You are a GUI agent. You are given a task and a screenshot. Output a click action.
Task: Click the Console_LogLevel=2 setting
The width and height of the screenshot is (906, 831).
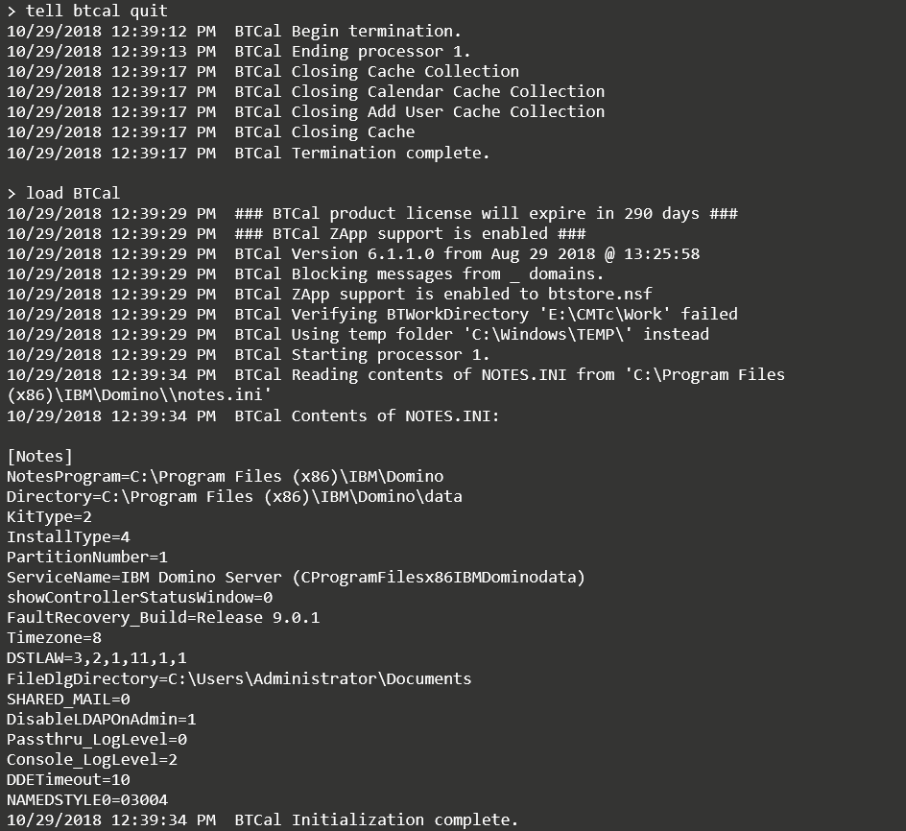coord(92,759)
